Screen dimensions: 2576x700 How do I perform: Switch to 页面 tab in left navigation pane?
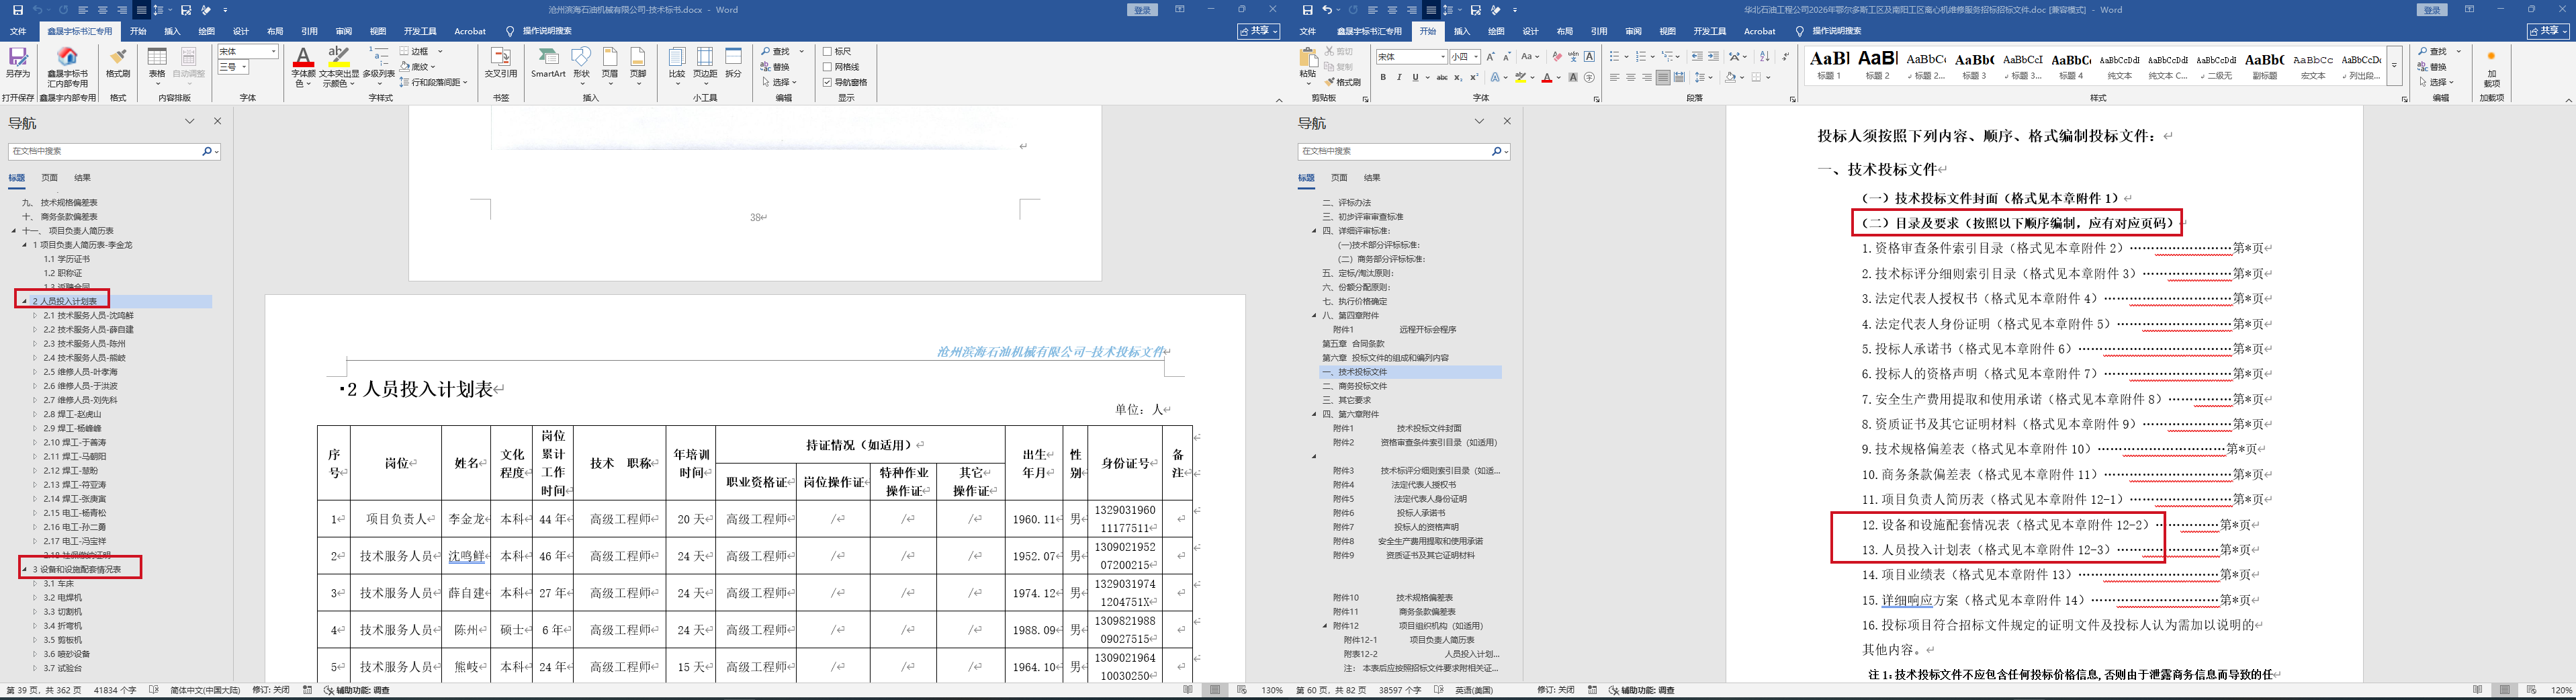coord(49,178)
